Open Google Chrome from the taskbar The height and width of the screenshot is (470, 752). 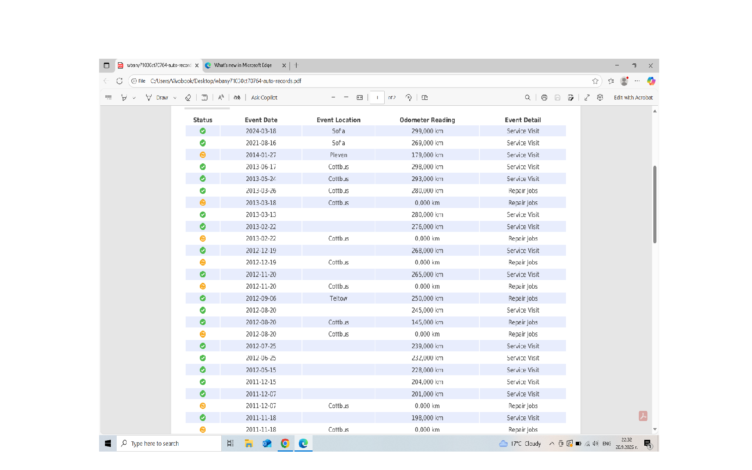click(285, 443)
